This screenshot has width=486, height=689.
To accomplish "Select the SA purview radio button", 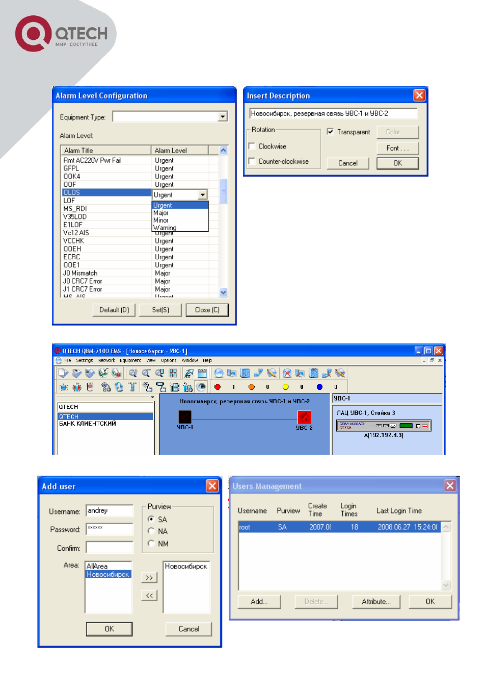I will click(151, 519).
